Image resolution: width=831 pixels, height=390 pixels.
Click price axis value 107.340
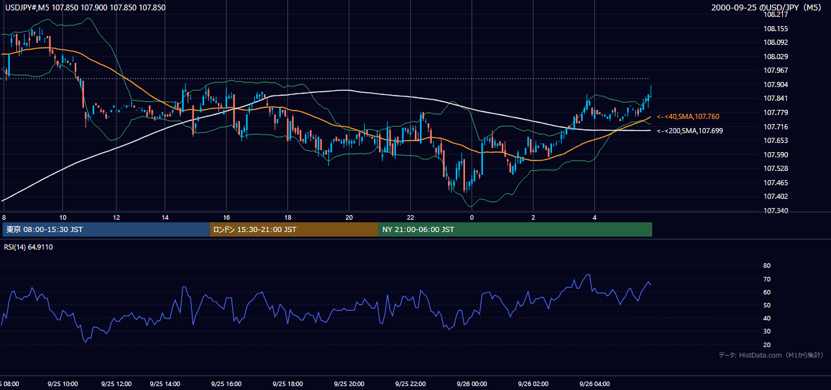775,211
